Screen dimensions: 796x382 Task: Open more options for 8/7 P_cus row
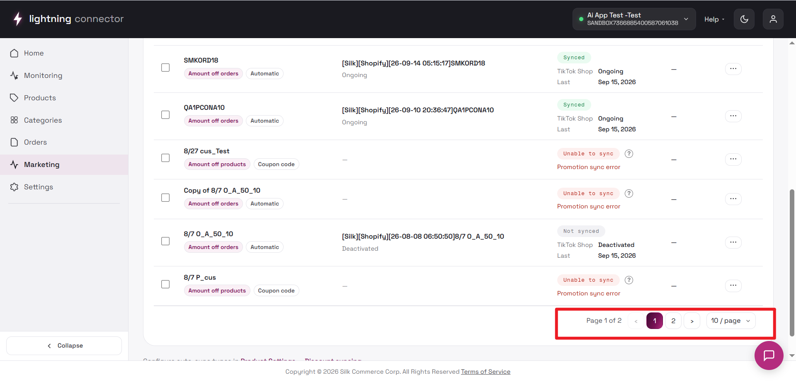point(733,285)
